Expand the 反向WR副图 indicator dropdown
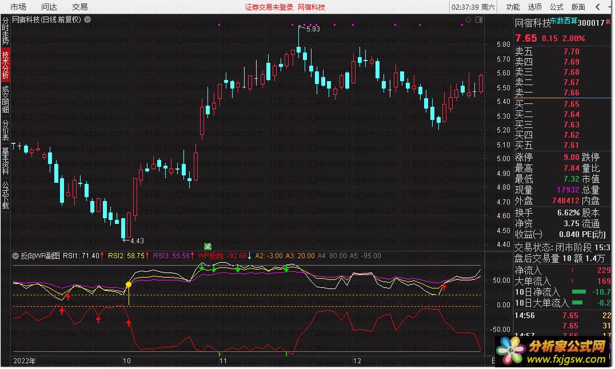Screen dimensions: 615x369 tap(15, 256)
